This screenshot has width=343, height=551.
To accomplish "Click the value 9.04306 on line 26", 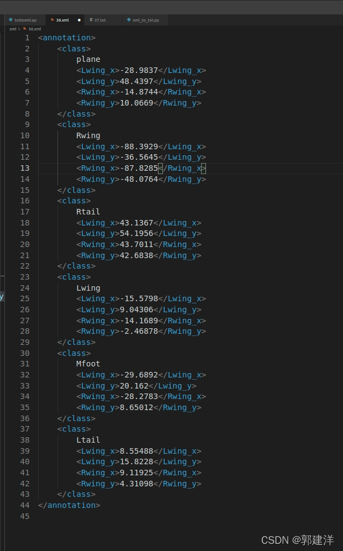I will (x=136, y=309).
